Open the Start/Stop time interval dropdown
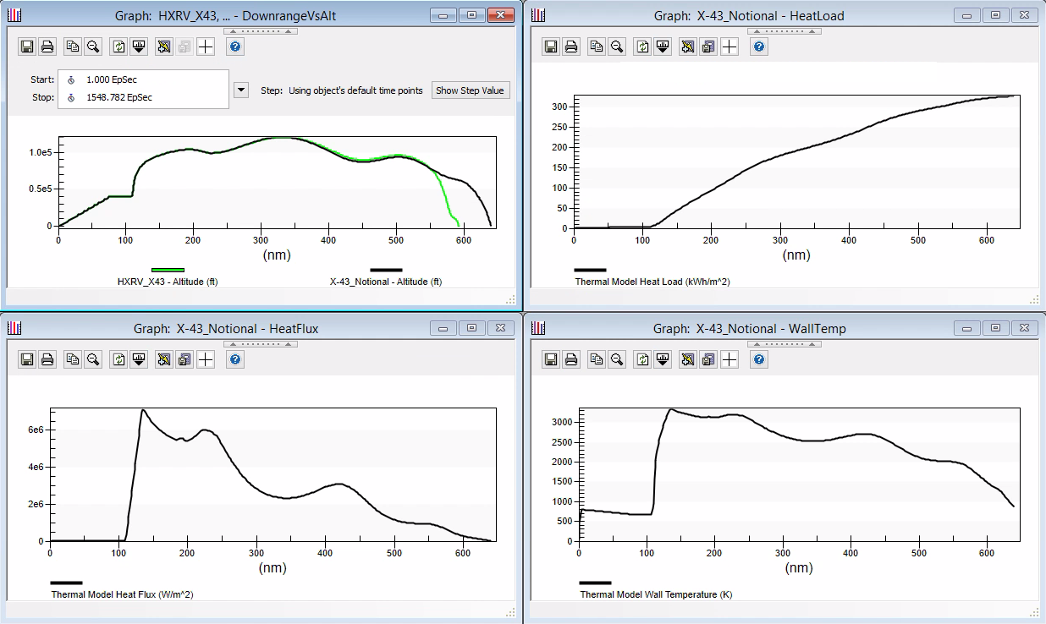The height and width of the screenshot is (624, 1046). point(241,90)
